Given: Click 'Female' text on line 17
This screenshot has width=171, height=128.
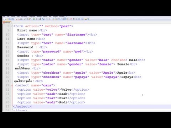Looking at the screenshot, I should pyautogui.click(x=123, y=64).
